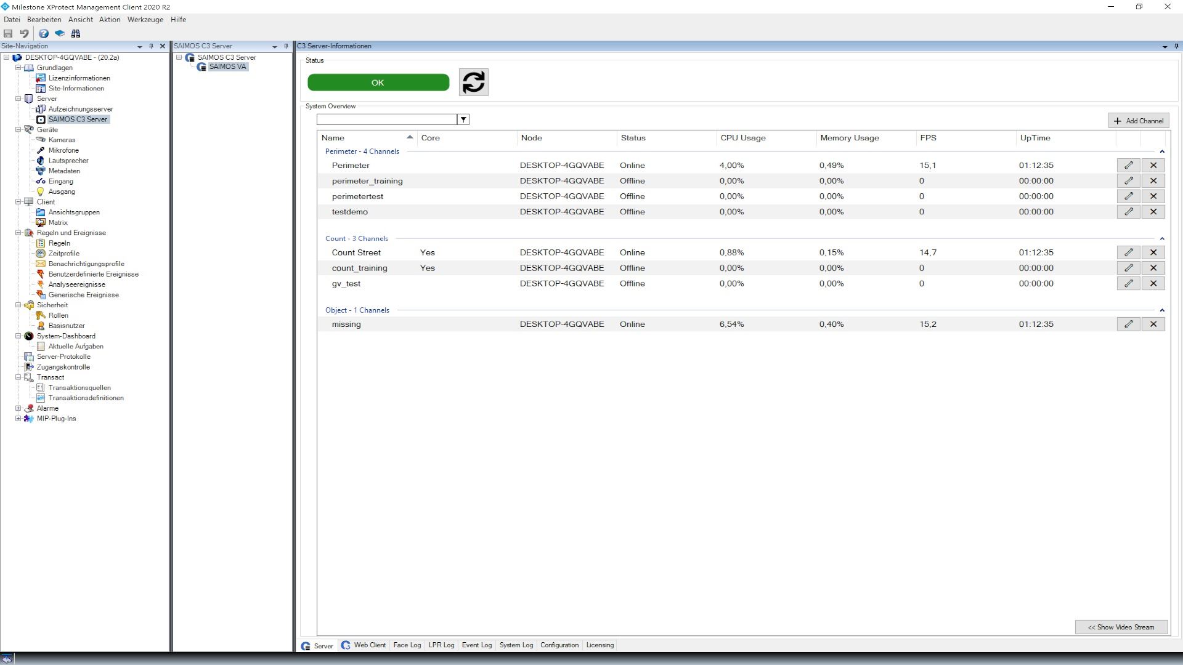Viewport: 1183px width, 665px height.
Task: Select Aufzeichnungsserver in the tree
Action: 81,109
